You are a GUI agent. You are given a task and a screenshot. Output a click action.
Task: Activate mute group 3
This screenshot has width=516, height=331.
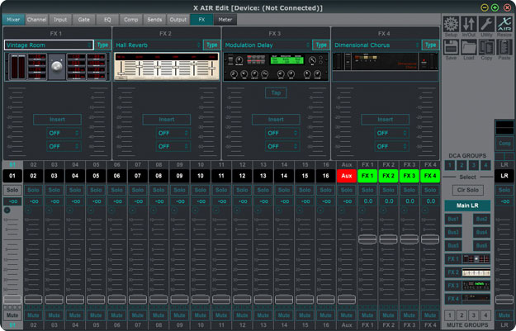(x=474, y=315)
